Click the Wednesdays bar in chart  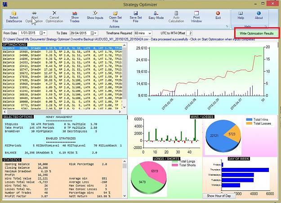click(238, 175)
